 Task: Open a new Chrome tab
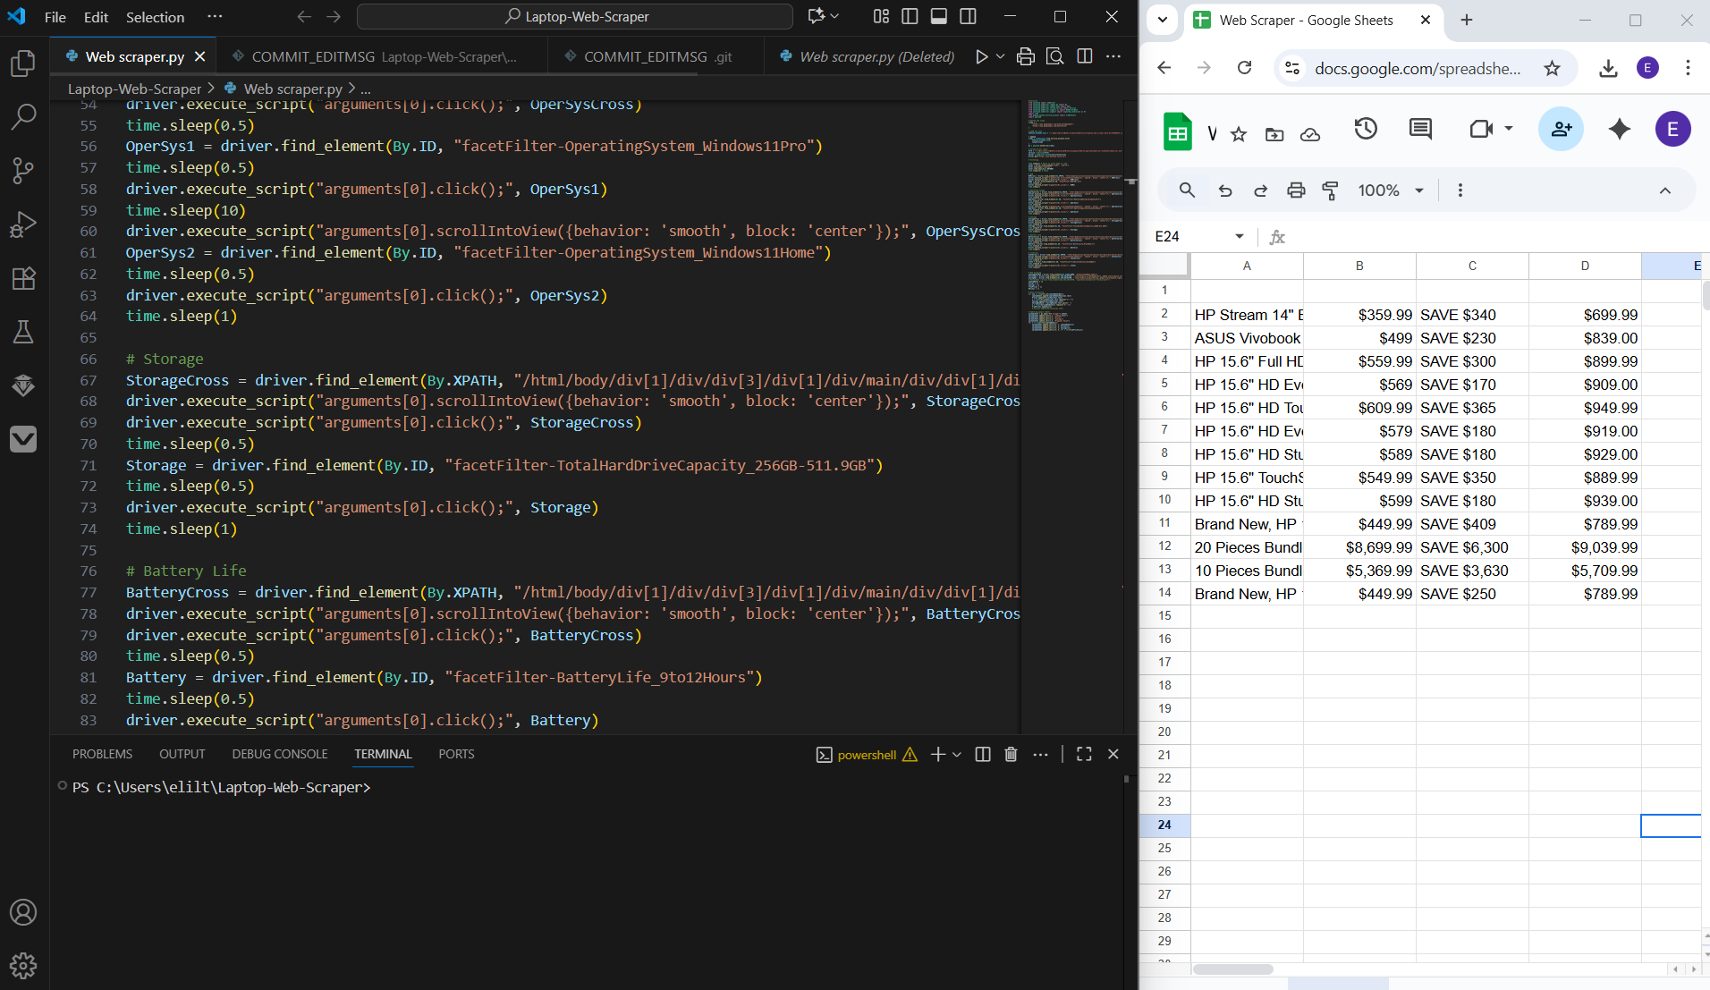(1467, 20)
